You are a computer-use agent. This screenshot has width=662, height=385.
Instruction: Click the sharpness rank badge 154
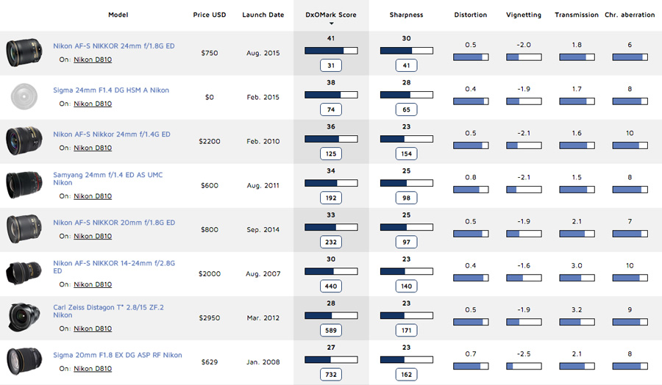point(406,154)
